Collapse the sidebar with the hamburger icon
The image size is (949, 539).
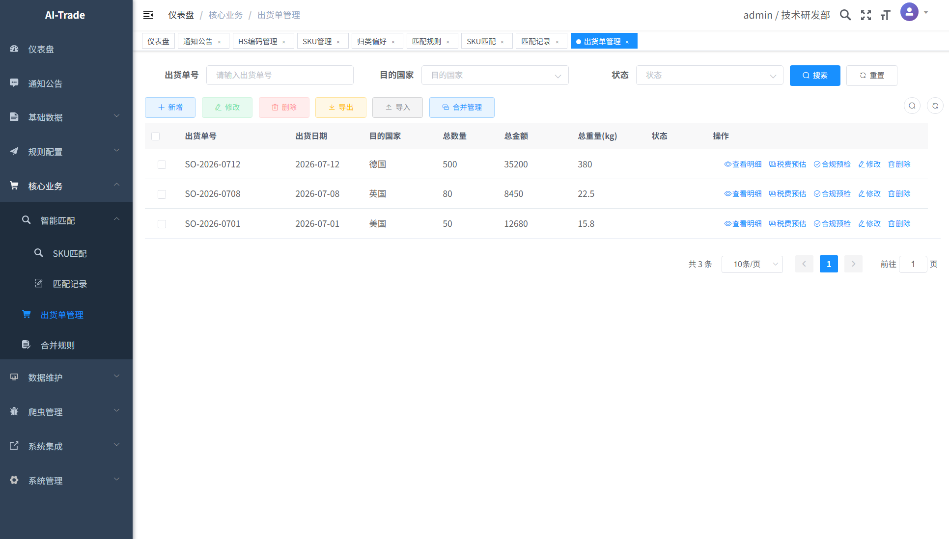148,15
